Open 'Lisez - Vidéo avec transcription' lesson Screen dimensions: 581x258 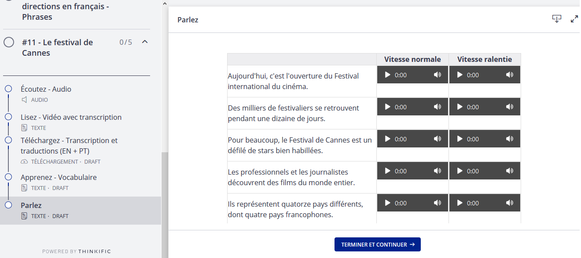71,117
